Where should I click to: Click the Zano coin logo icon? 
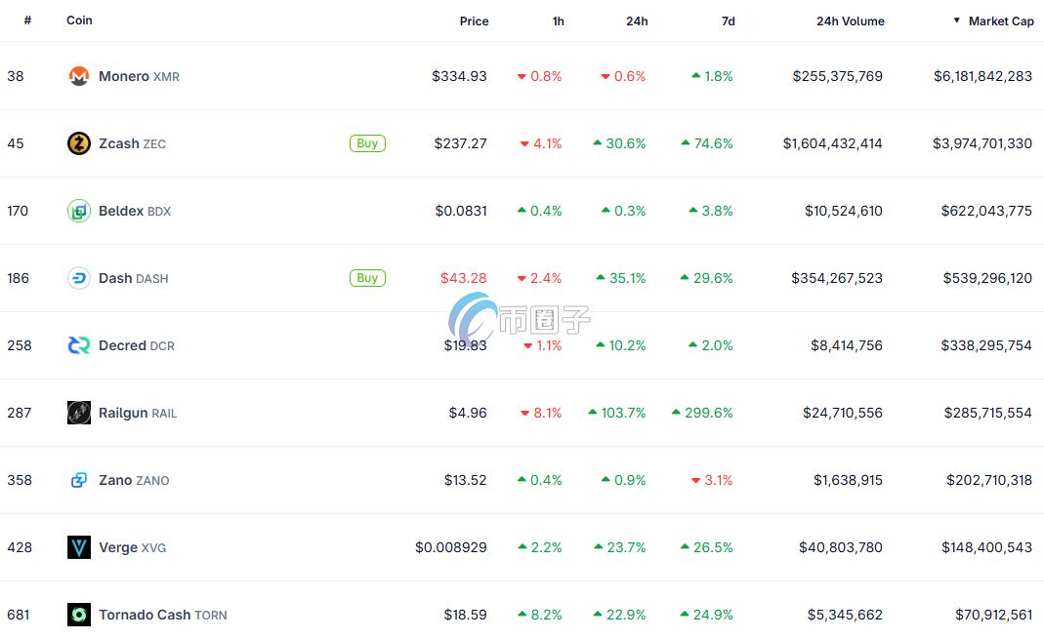[x=79, y=480]
